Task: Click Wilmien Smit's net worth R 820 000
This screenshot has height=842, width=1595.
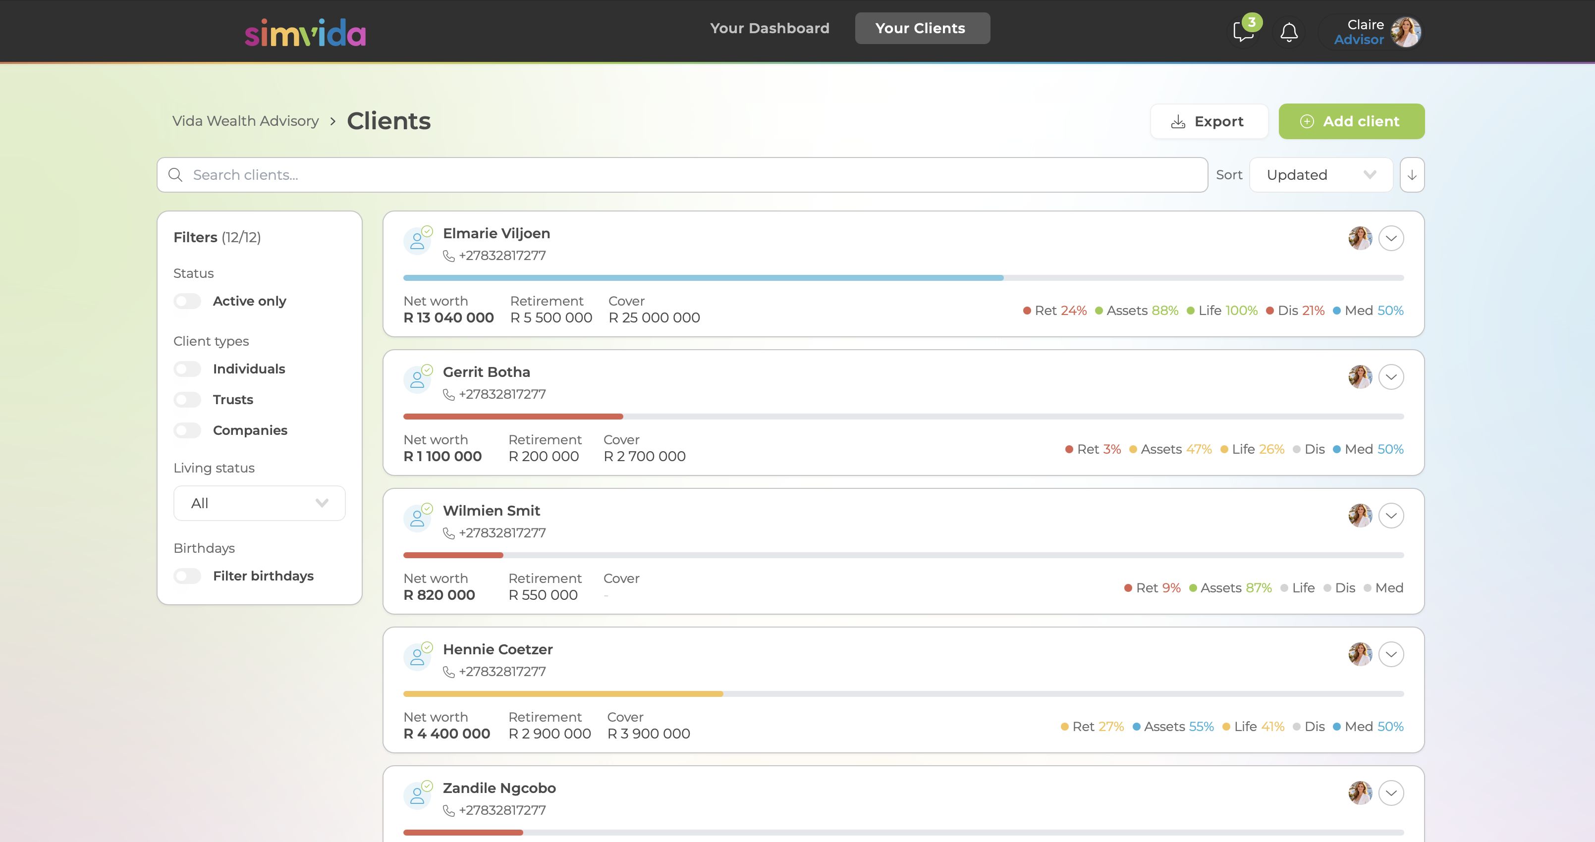Action: pyautogui.click(x=440, y=595)
